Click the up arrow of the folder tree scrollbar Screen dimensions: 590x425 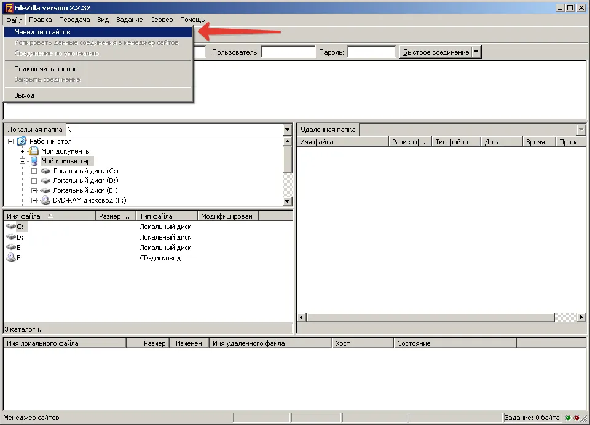287,141
